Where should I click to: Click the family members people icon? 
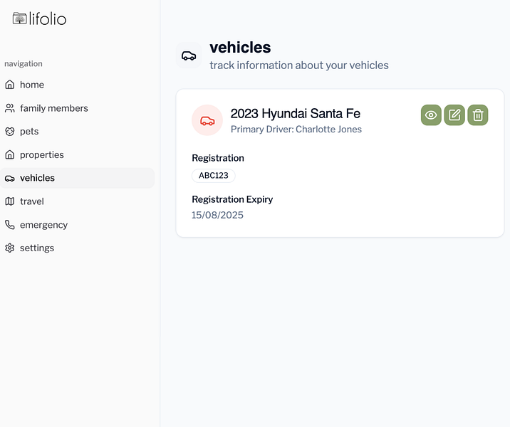click(10, 108)
